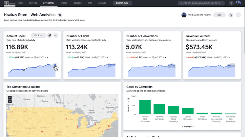Zoom in on the map
This screenshot has height=137, width=245.
click(x=10, y=98)
